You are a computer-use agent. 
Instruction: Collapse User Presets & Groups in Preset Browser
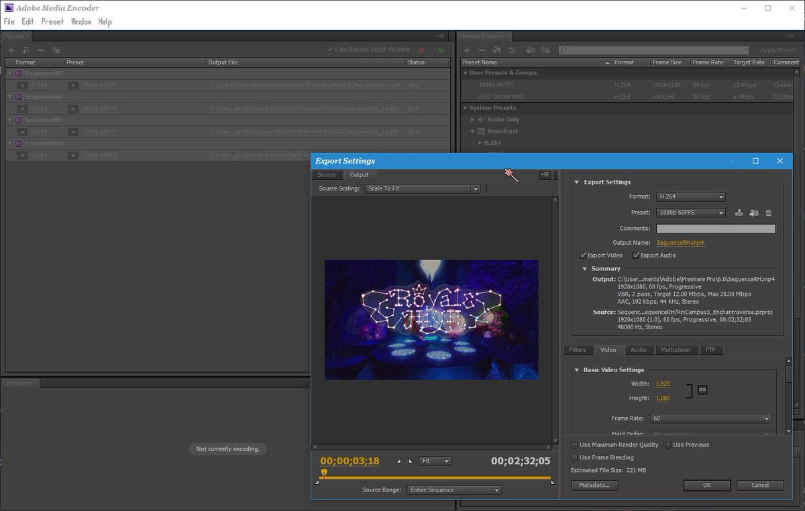(x=465, y=73)
